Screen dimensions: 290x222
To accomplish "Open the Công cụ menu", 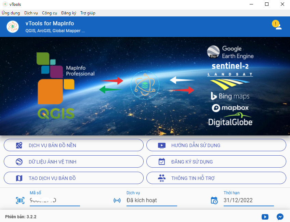I will tap(49, 13).
